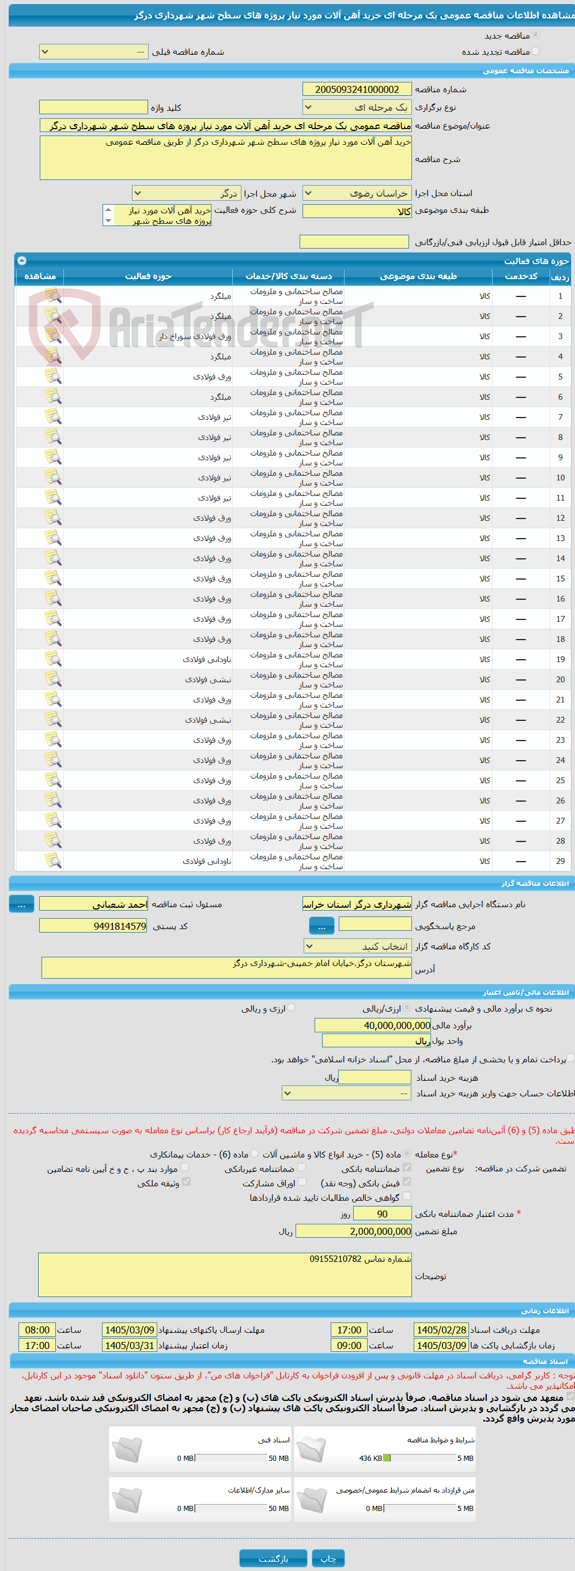Viewport: 575px width, 1571px height.
Task: Open view icon for activity row 5
Action: point(53,376)
